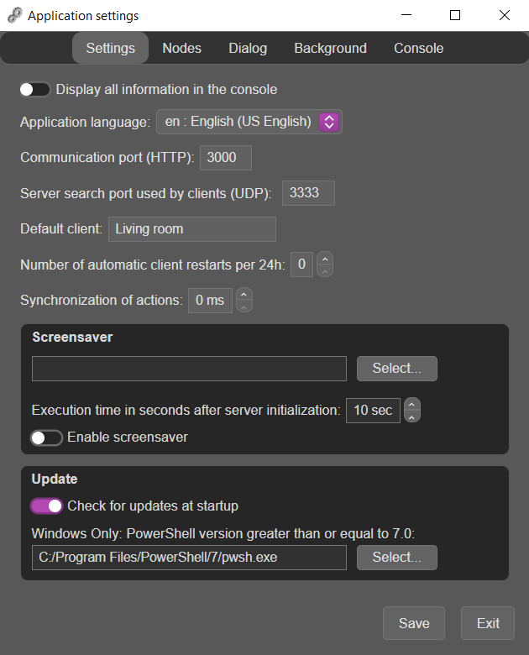
Task: Click Select button for screensaver file
Action: (x=397, y=369)
